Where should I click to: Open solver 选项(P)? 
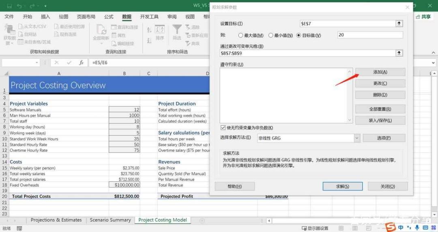(384, 138)
